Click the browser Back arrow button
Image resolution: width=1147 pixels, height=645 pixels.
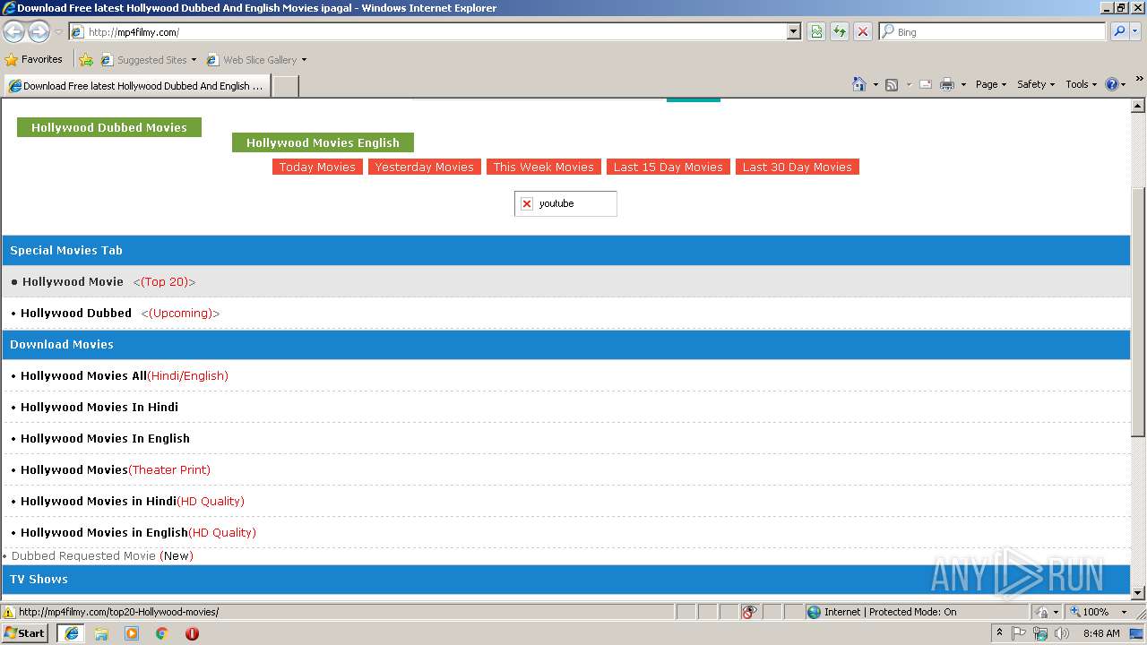pyautogui.click(x=14, y=31)
